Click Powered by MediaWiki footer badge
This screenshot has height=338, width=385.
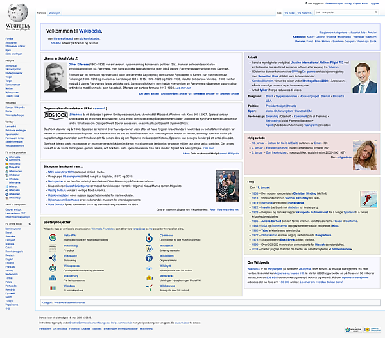tap(372, 330)
